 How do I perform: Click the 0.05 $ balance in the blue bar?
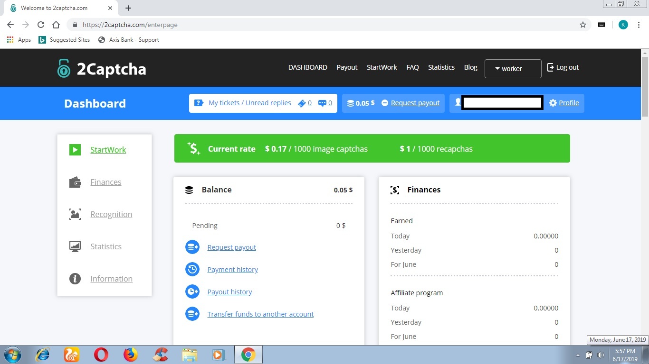pyautogui.click(x=361, y=103)
